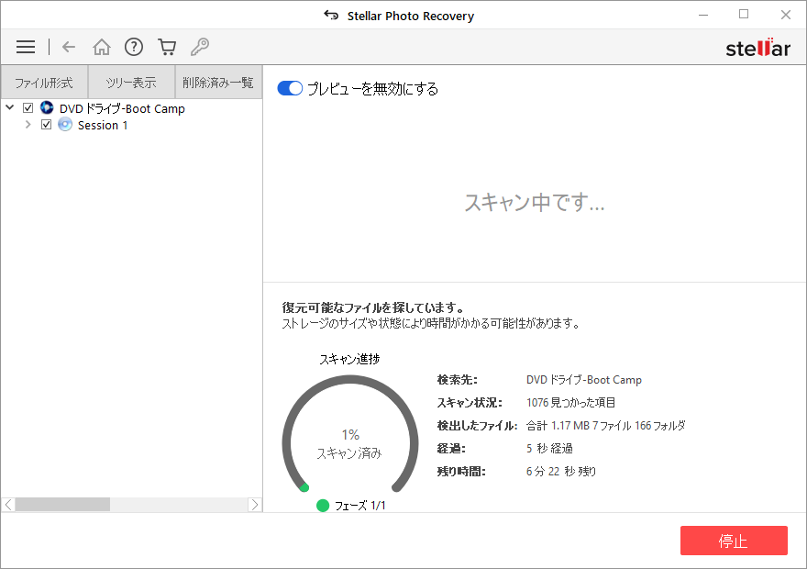Toggle the プレビューを無効にする switch

(x=290, y=89)
